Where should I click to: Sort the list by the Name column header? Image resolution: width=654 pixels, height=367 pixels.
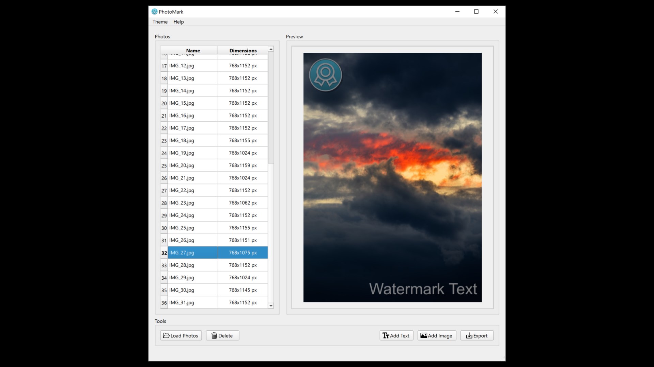coord(193,50)
